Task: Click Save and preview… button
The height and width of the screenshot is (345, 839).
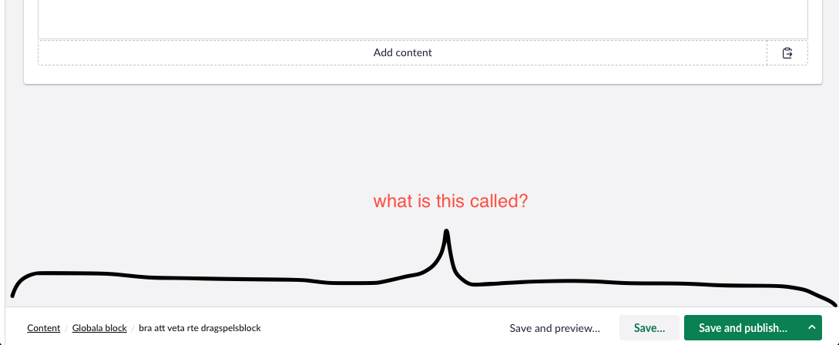Action: (555, 328)
